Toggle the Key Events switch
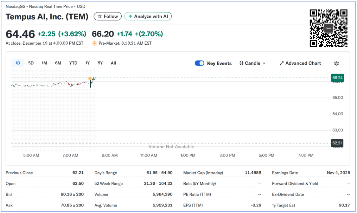 coord(199,63)
